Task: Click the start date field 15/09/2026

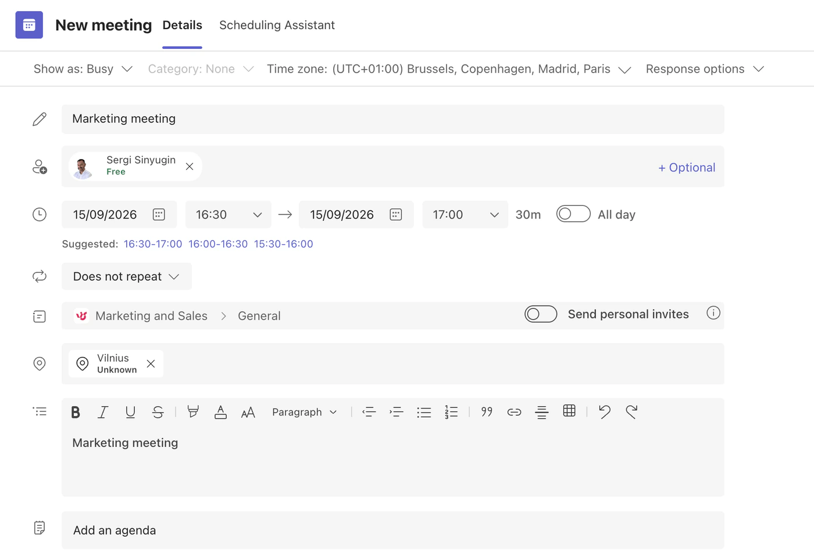Action: (x=119, y=214)
